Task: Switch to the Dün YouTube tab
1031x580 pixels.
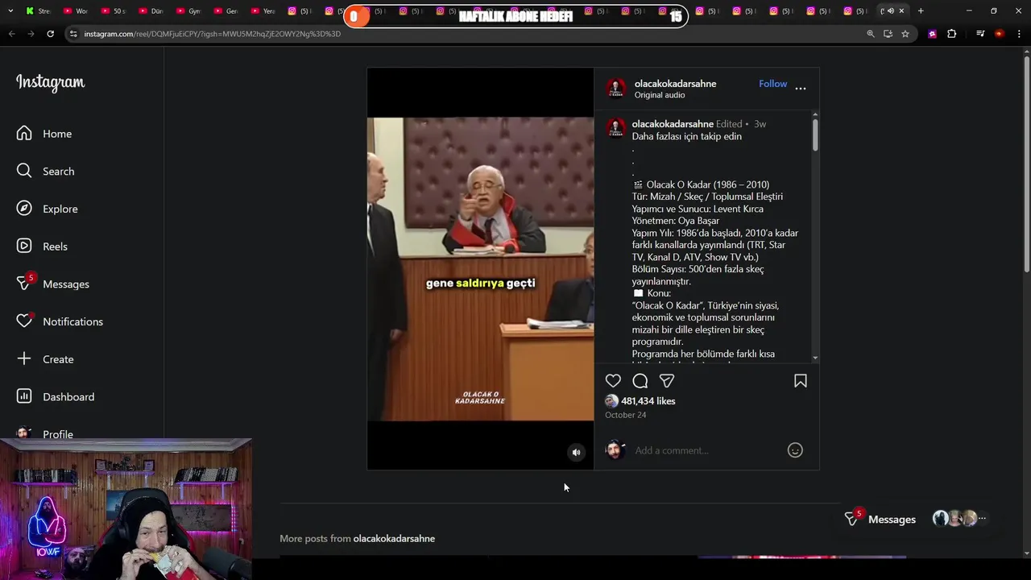Action: 149,11
